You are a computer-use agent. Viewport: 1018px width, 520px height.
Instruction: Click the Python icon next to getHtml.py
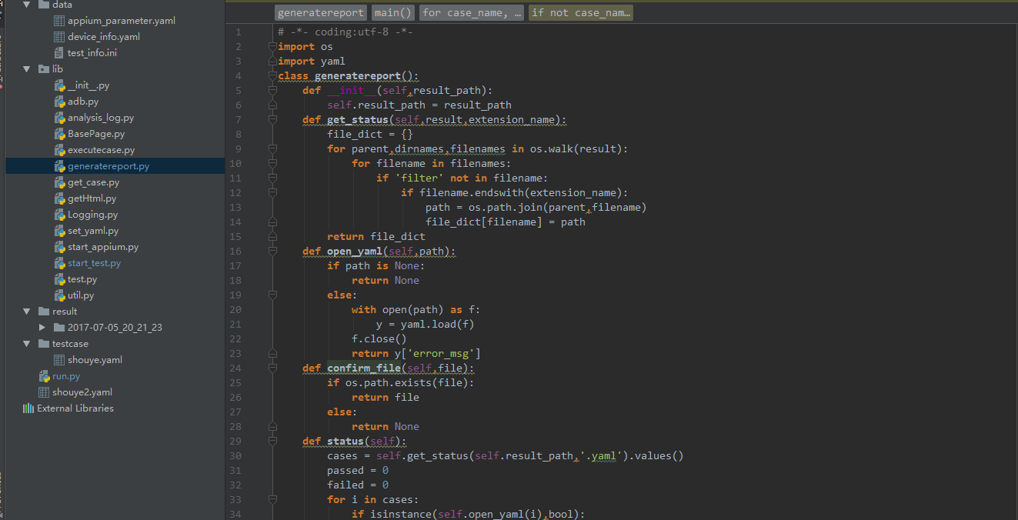point(60,198)
